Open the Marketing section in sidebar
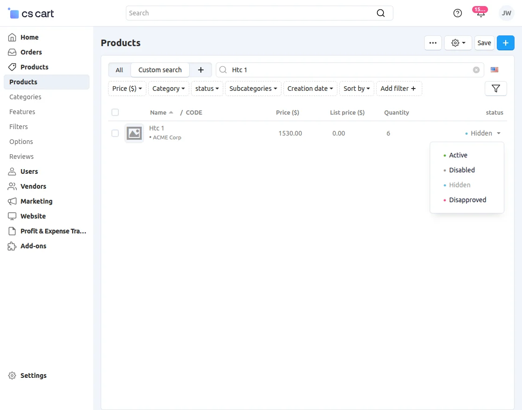The width and height of the screenshot is (522, 410). coord(35,201)
